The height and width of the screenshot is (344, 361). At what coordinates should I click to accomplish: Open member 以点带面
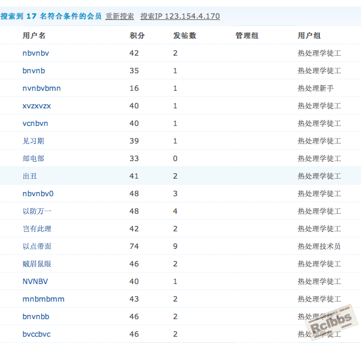point(37,246)
